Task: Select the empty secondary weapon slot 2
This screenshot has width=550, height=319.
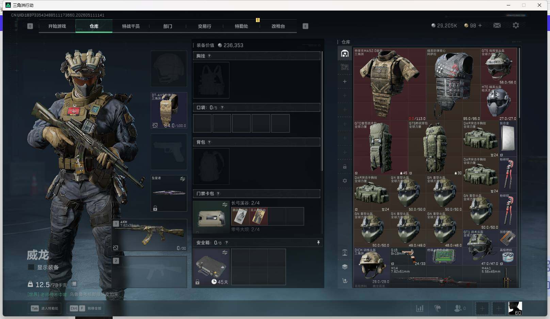Action: coord(150,272)
